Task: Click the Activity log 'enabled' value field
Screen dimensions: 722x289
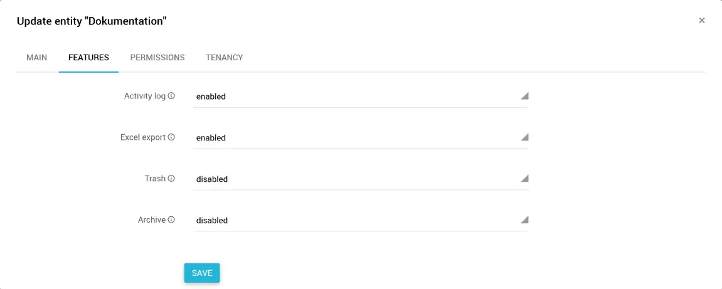Action: (x=351, y=97)
